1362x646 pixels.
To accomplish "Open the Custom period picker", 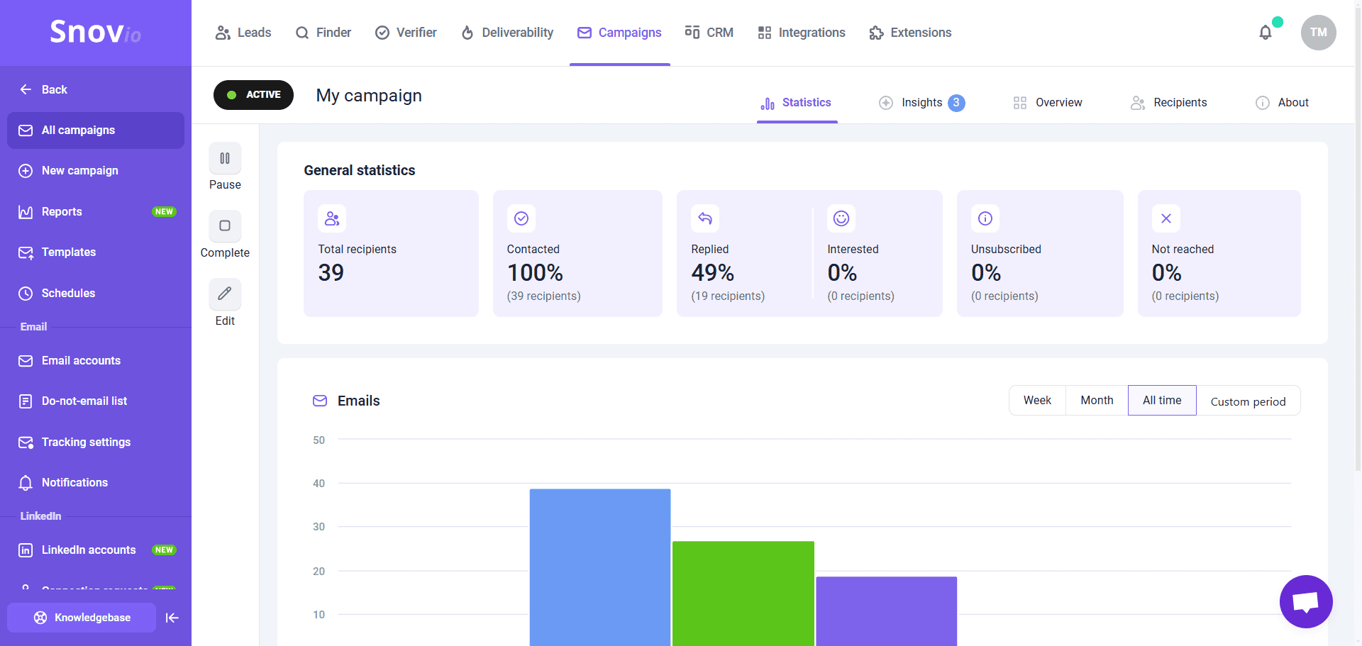I will point(1248,401).
